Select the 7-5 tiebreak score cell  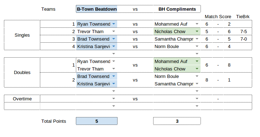coord(244,31)
